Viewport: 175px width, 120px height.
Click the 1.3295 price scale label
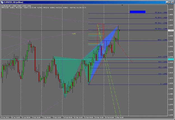tap(171, 115)
